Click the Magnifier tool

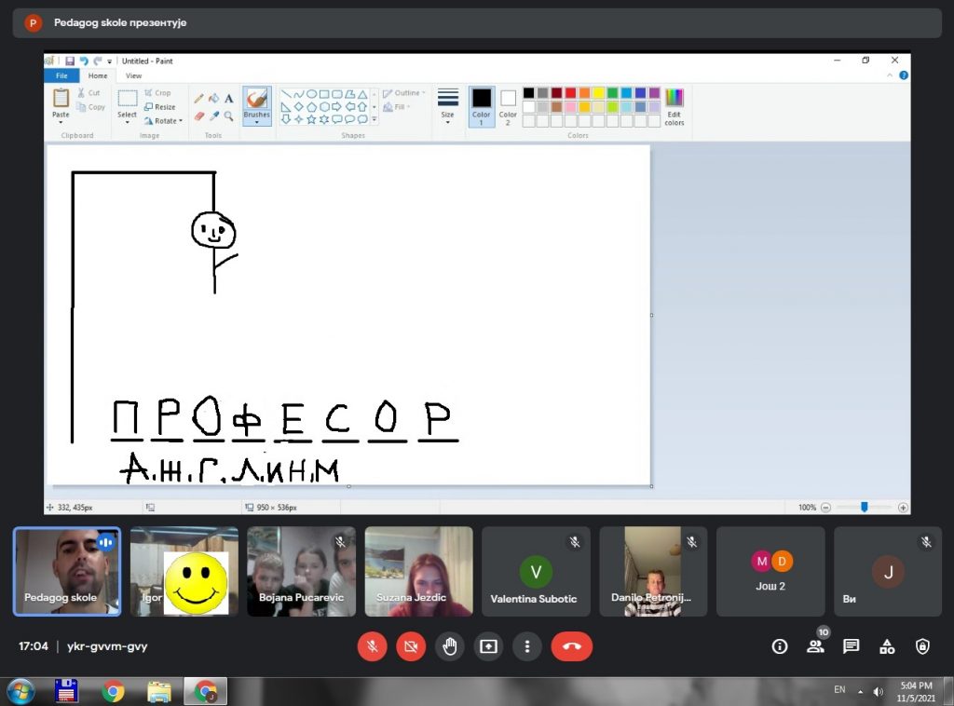point(228,116)
